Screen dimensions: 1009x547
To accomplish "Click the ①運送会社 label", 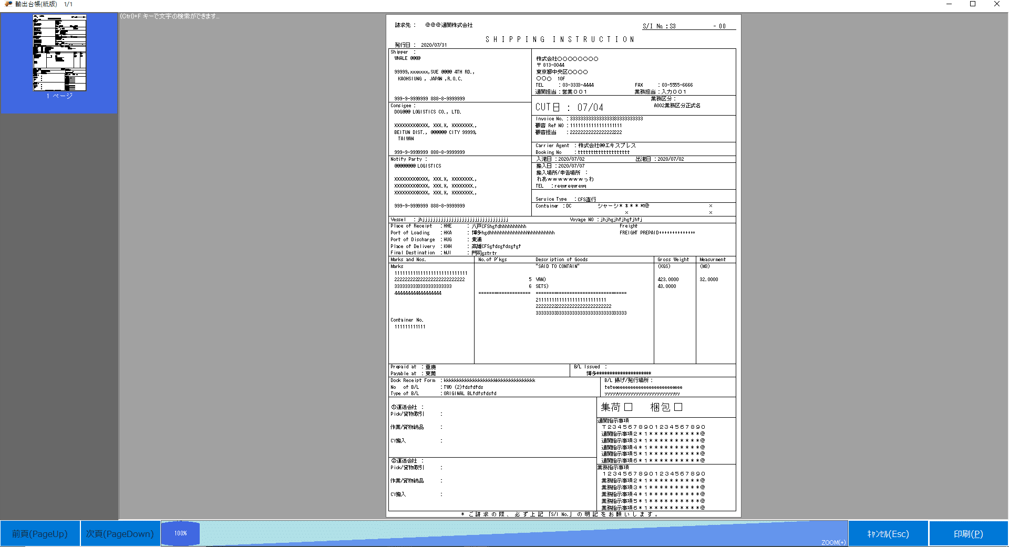I will pos(407,407).
